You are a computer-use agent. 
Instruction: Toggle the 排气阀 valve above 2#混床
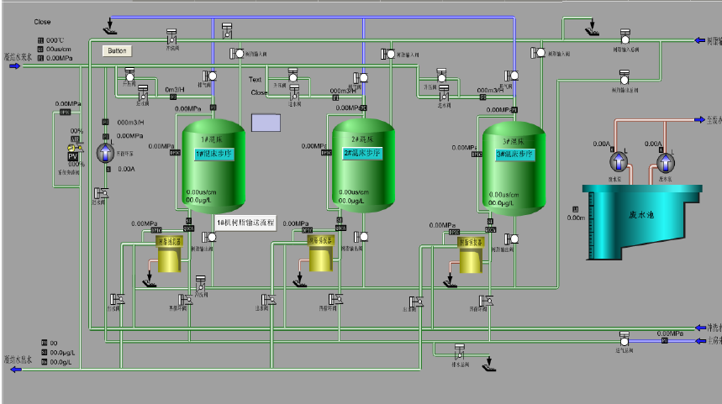364,76
